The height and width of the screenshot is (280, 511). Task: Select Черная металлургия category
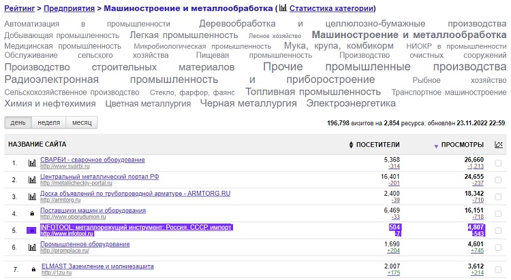(x=248, y=103)
